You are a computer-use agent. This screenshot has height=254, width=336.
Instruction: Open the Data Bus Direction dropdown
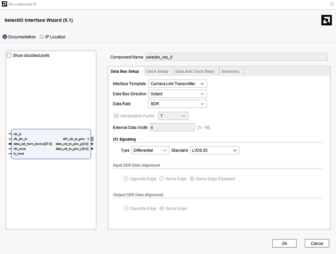177,94
